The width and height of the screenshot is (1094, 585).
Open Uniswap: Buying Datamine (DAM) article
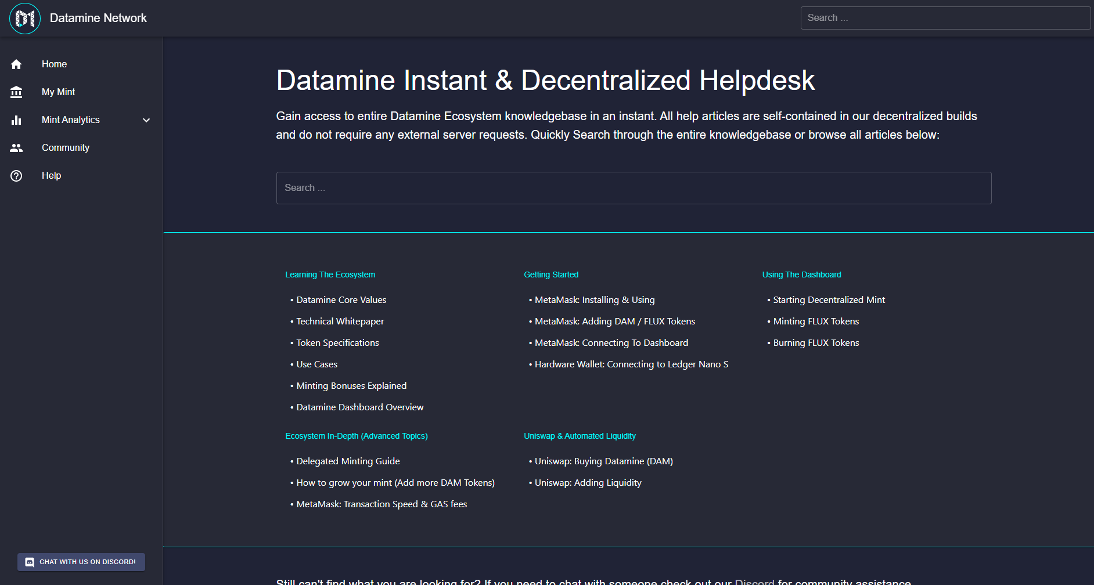click(x=603, y=461)
